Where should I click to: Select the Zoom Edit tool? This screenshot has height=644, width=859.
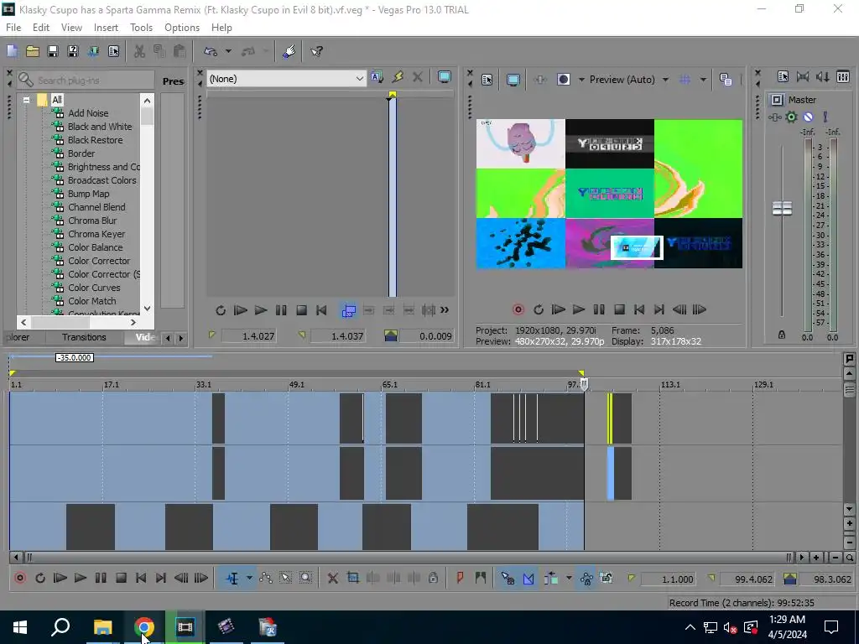pos(305,579)
